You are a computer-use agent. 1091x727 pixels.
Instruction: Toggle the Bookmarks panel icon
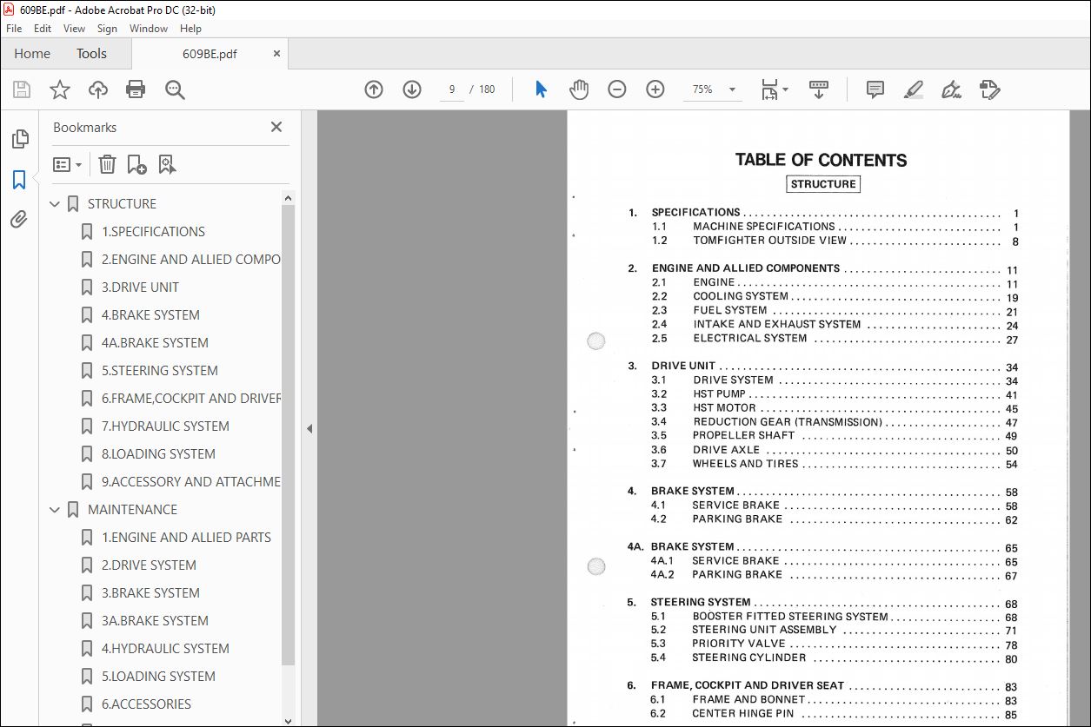pos(19,180)
